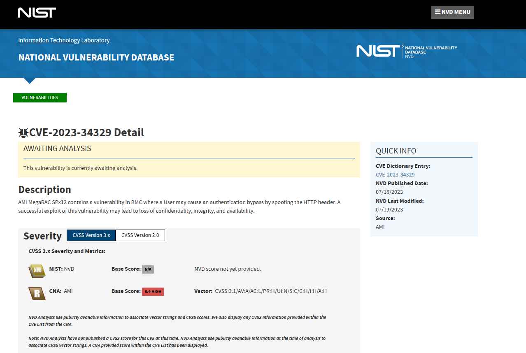Viewport: 526px width, 353px height.
Task: Click the bug icon beside CVE-2023-34329
Action: 23,132
